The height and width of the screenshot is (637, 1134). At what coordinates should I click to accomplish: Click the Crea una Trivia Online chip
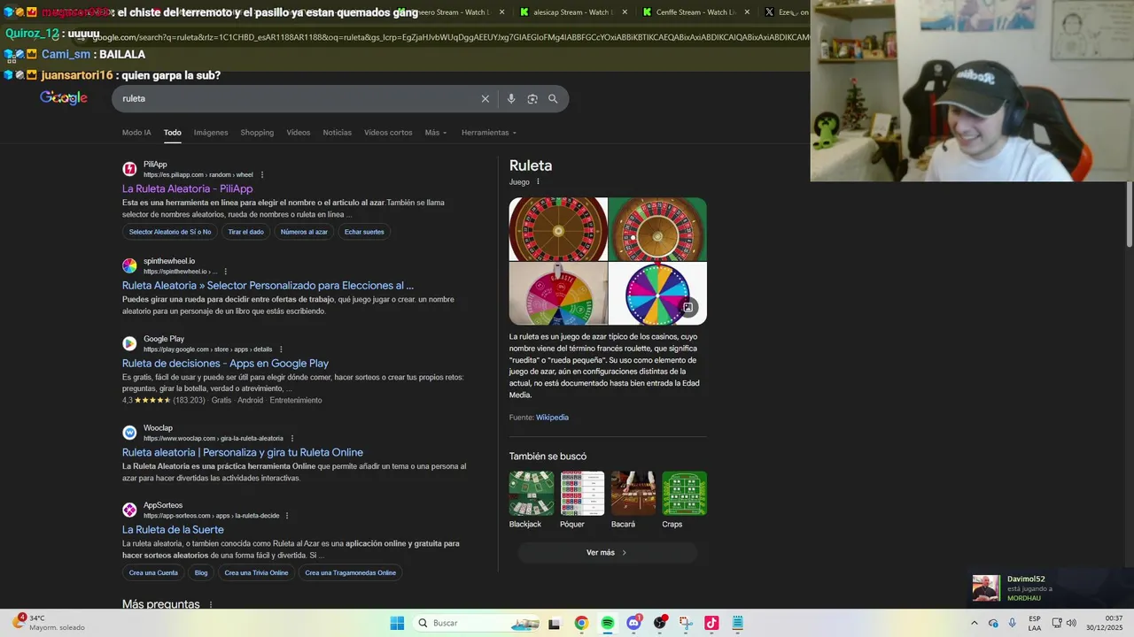coord(256,572)
